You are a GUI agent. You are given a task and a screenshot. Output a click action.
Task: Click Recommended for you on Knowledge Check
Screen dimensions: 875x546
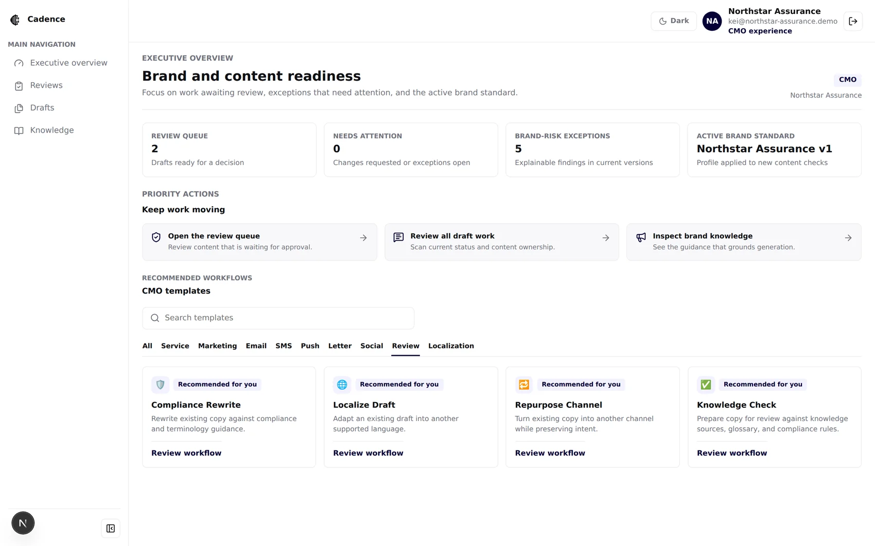(x=763, y=385)
